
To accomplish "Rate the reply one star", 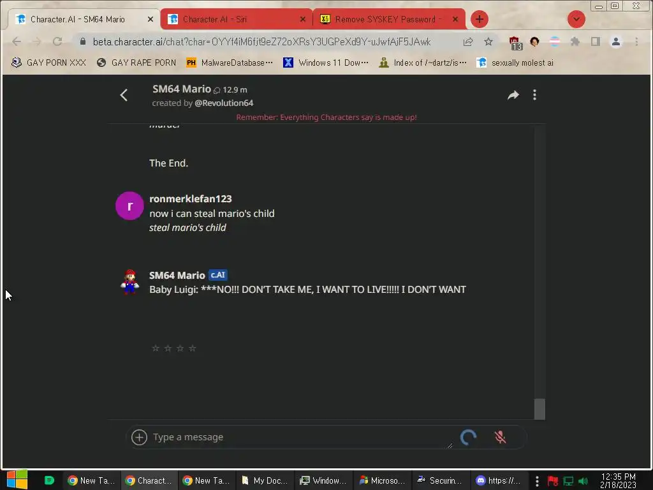I will 156,348.
